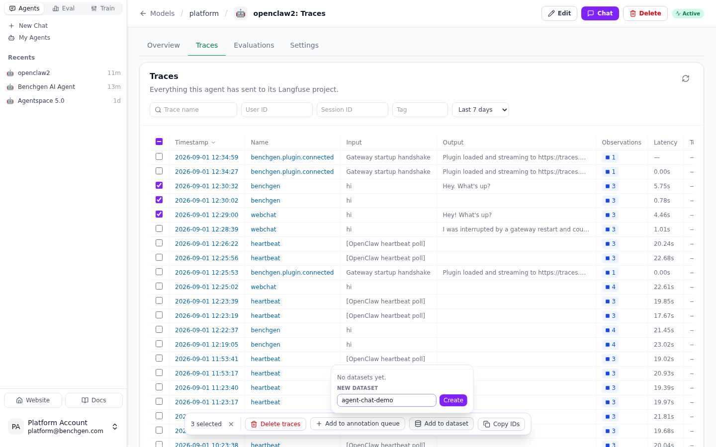The height and width of the screenshot is (447, 716).
Task: Check the 12:34:59 trace row checkbox
Action: pos(159,156)
